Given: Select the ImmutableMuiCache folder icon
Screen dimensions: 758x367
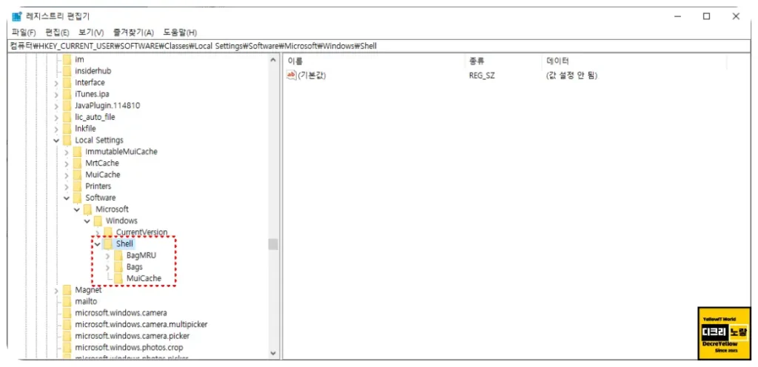Looking at the screenshot, I should 77,152.
